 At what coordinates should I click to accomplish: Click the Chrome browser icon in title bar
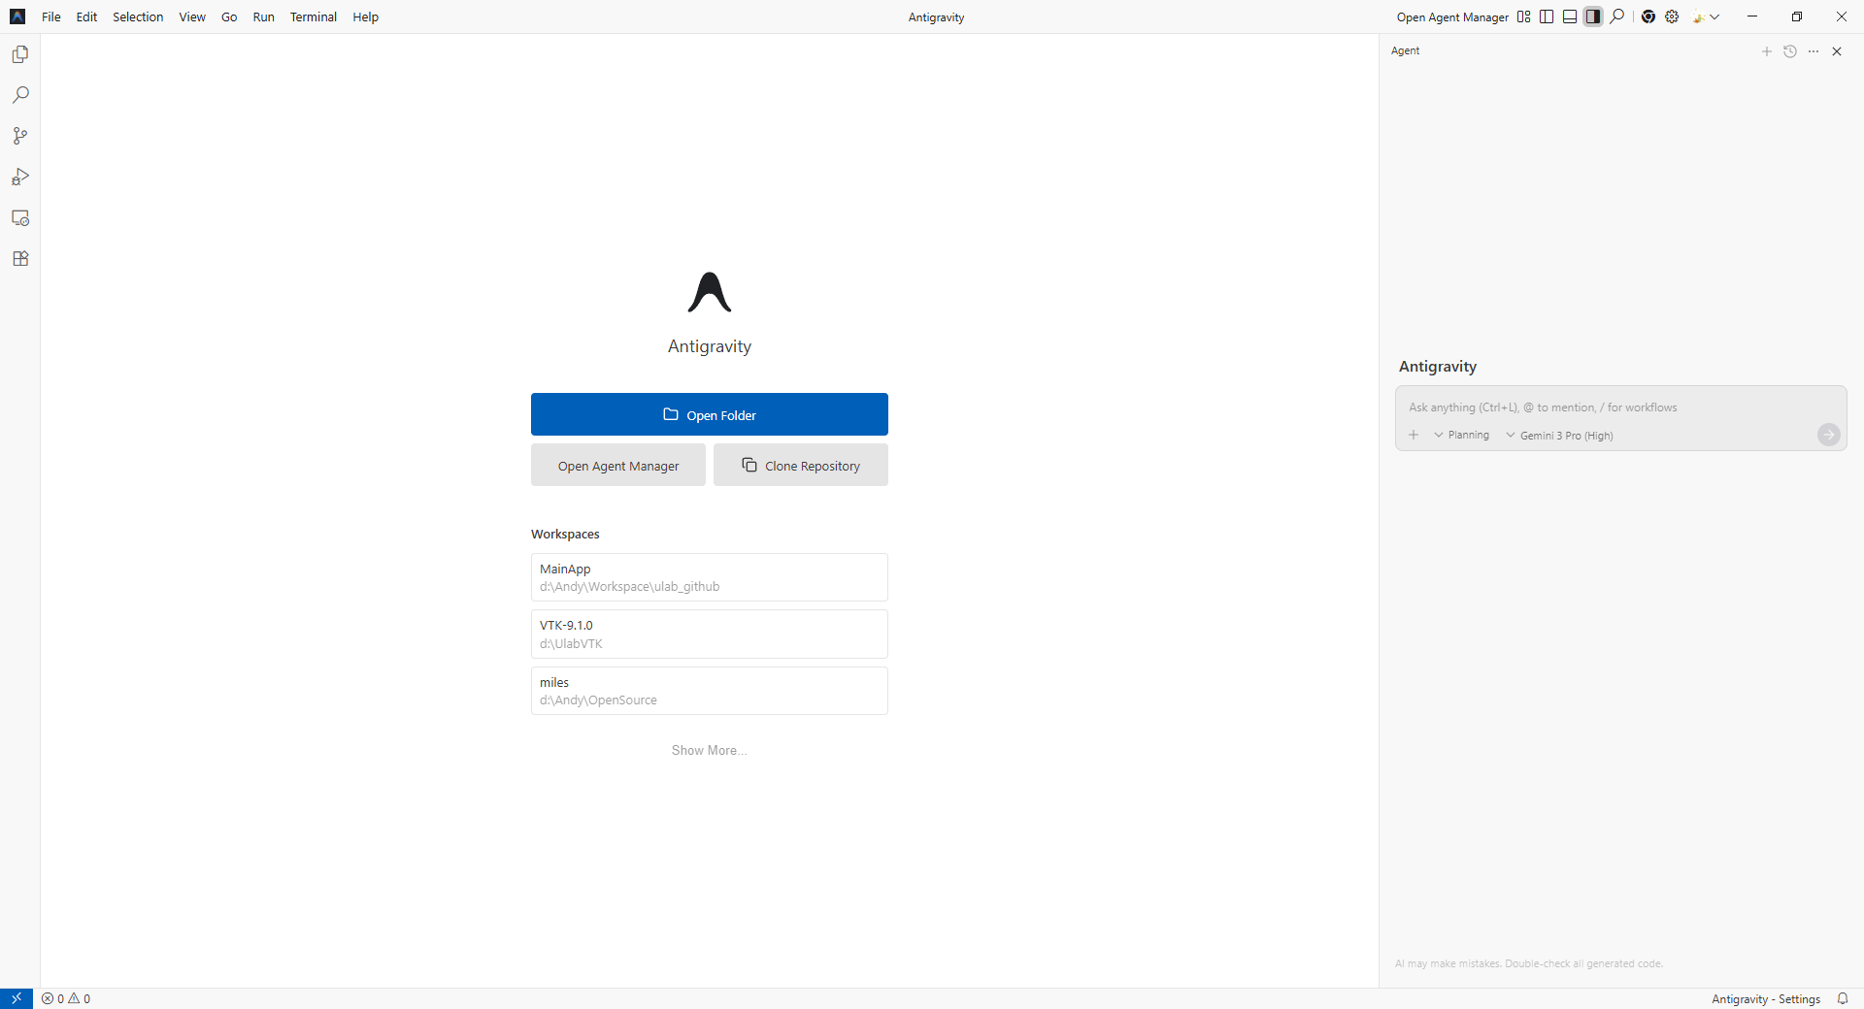coord(1648,16)
